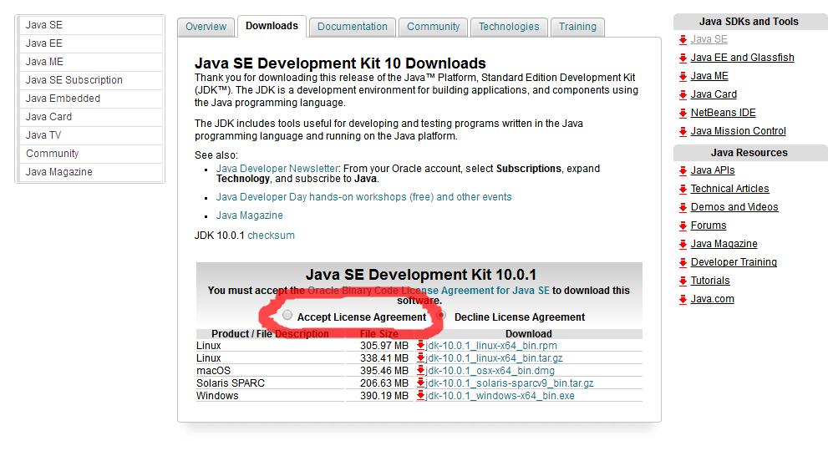Click arrow icon beside Java APIs

pos(683,170)
